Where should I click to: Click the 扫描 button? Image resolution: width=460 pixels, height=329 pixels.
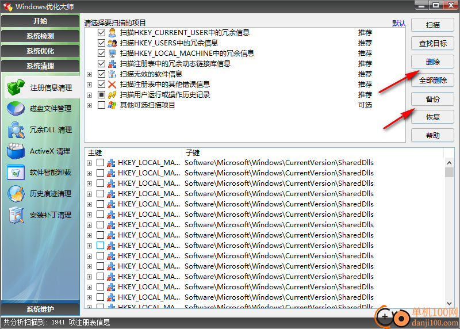432,25
